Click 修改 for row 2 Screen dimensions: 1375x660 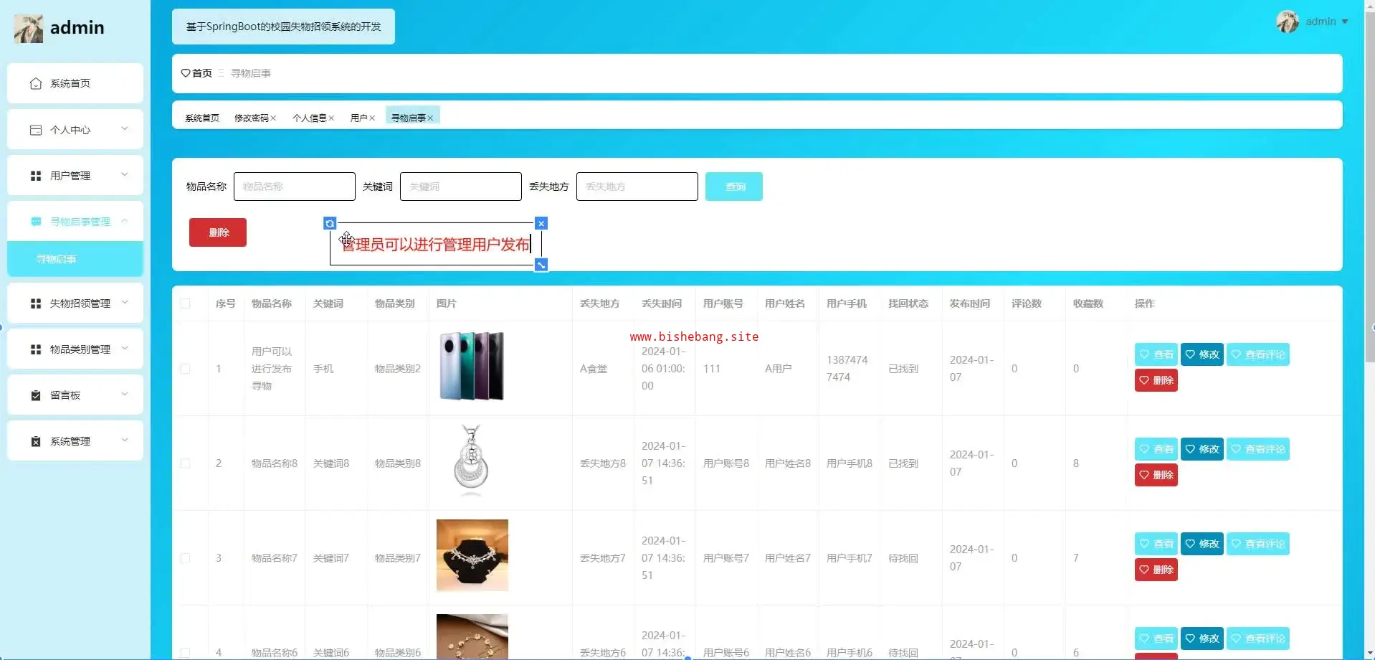click(1202, 449)
